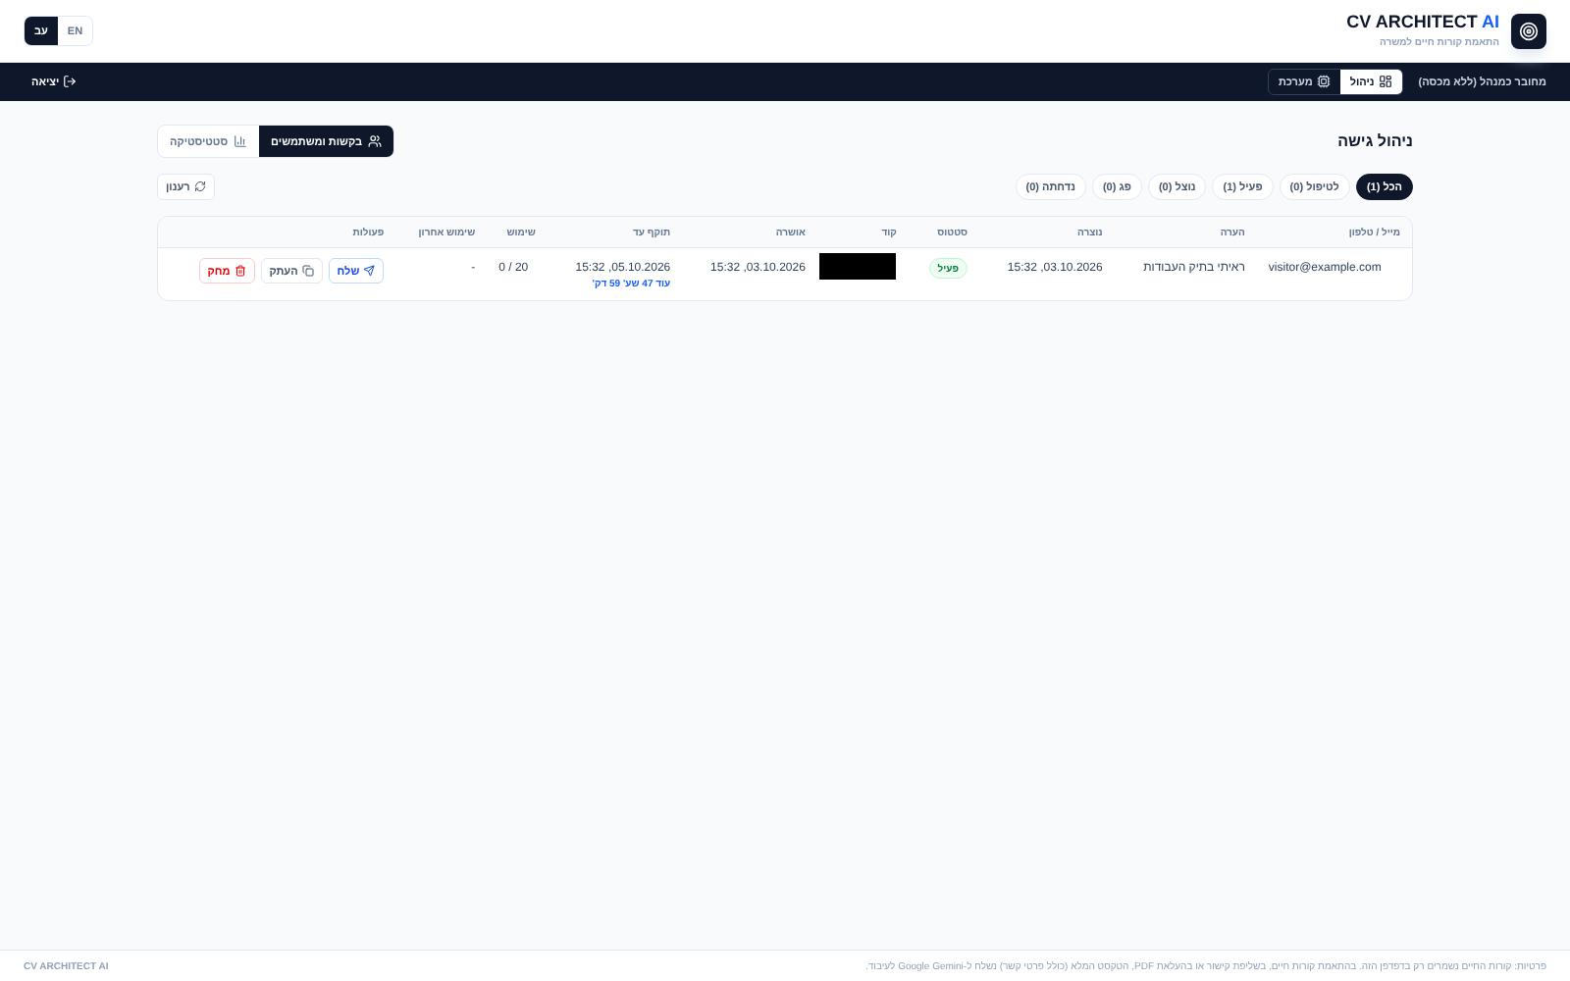Select the ניהול section in navbar
The width and height of the screenshot is (1570, 981).
pos(1371,81)
